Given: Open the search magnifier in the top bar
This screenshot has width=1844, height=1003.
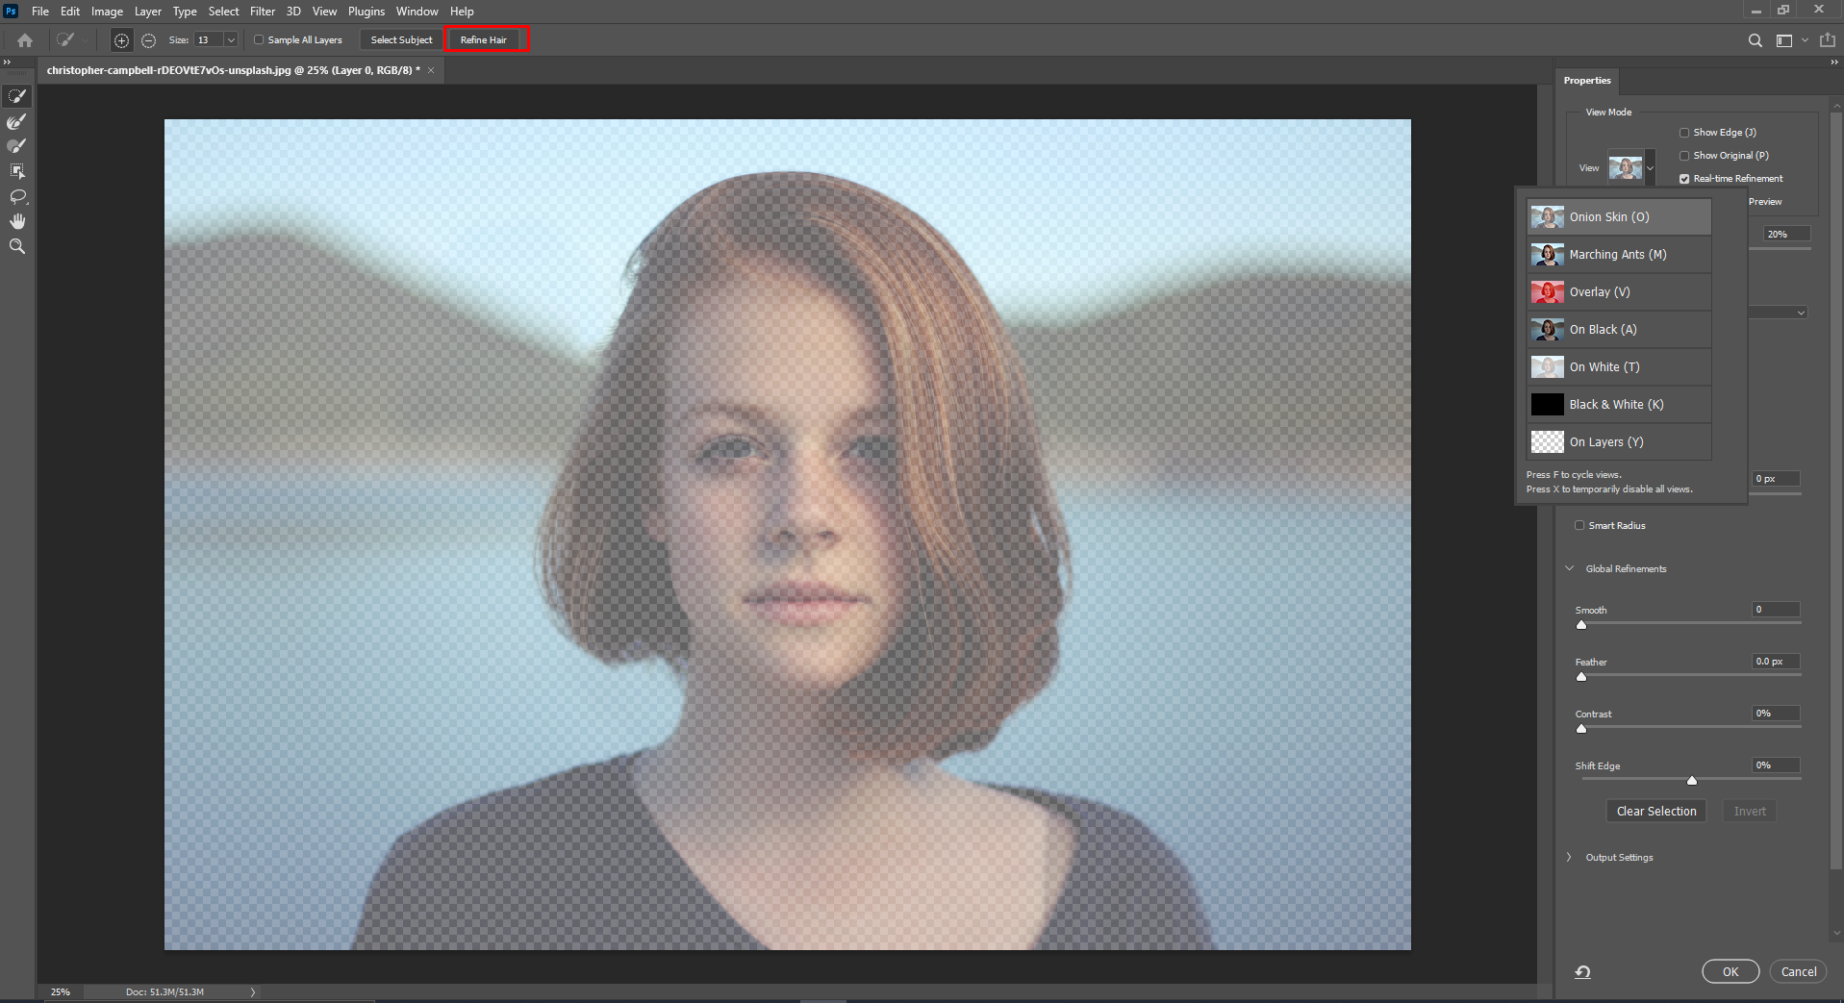Looking at the screenshot, I should 1755,40.
